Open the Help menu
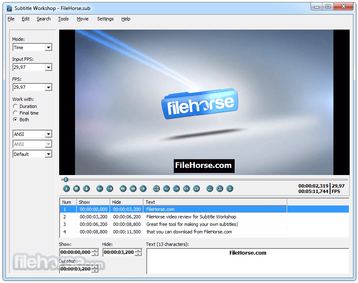358x283 pixels. pos(126,19)
